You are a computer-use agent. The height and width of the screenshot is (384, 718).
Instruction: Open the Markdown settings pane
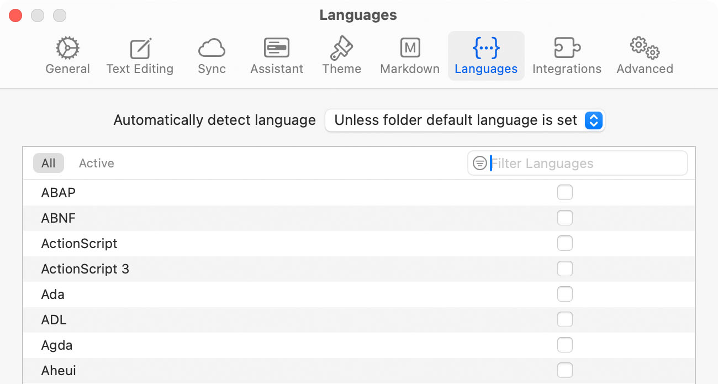409,54
